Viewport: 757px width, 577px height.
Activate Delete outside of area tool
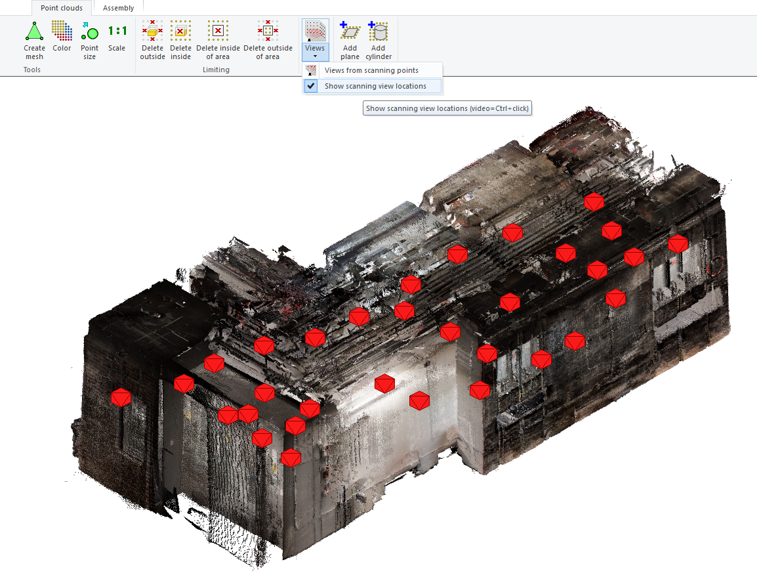coord(268,32)
